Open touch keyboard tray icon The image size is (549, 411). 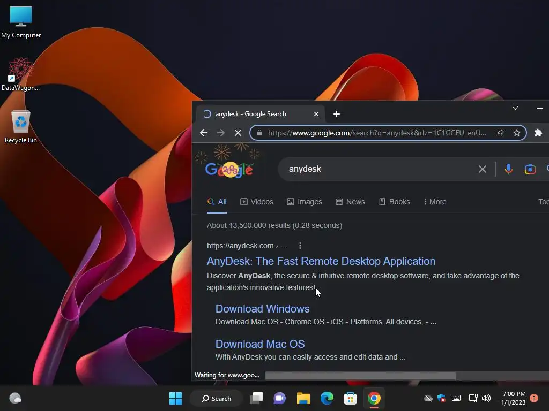[x=456, y=398]
